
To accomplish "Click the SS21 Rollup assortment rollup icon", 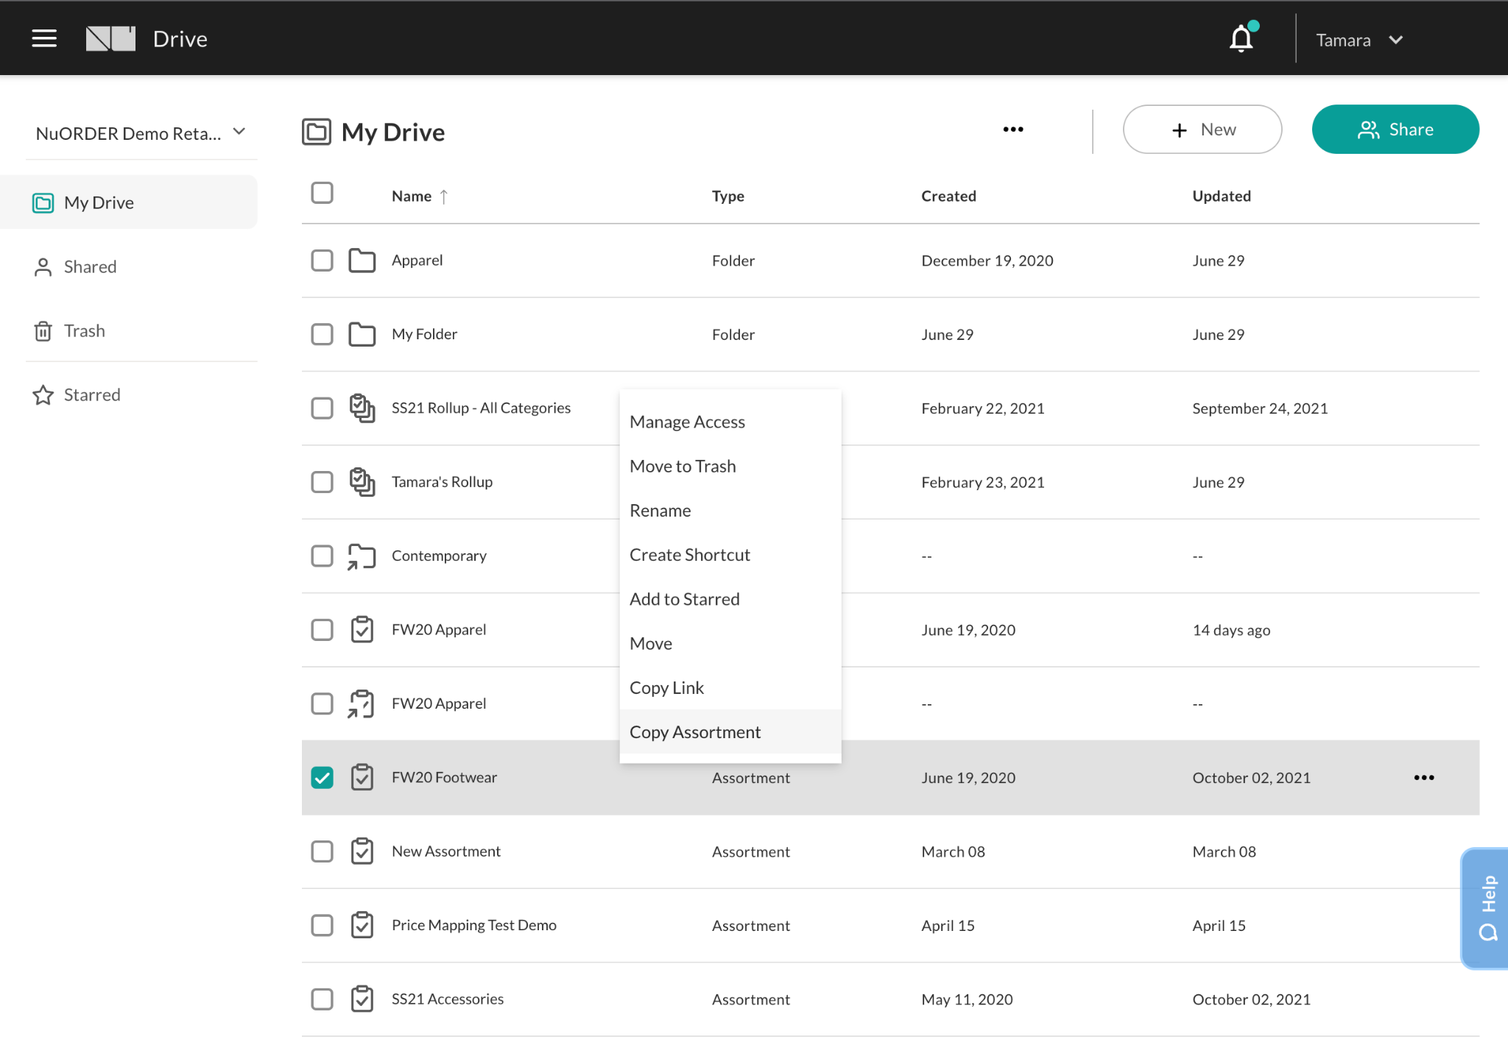I will (x=362, y=408).
